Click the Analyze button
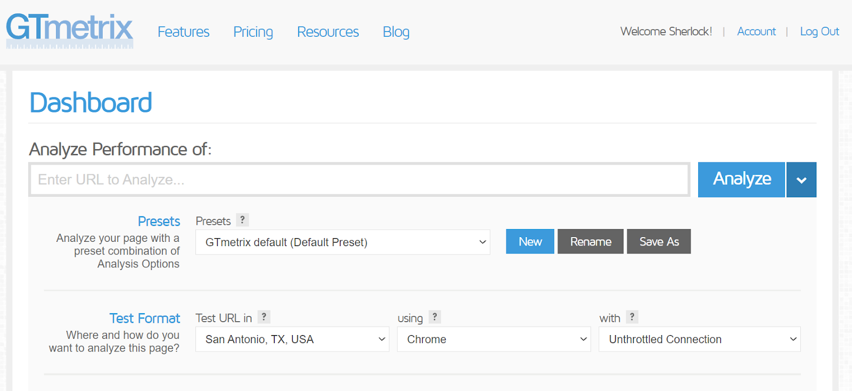 (x=741, y=180)
